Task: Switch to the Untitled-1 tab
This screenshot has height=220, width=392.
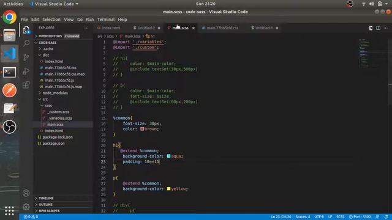Action: (264, 28)
